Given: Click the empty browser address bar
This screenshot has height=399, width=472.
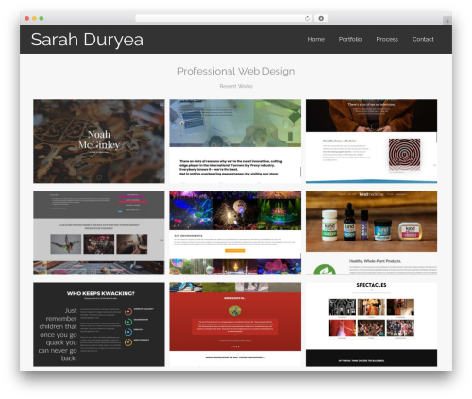Looking at the screenshot, I should tap(224, 18).
